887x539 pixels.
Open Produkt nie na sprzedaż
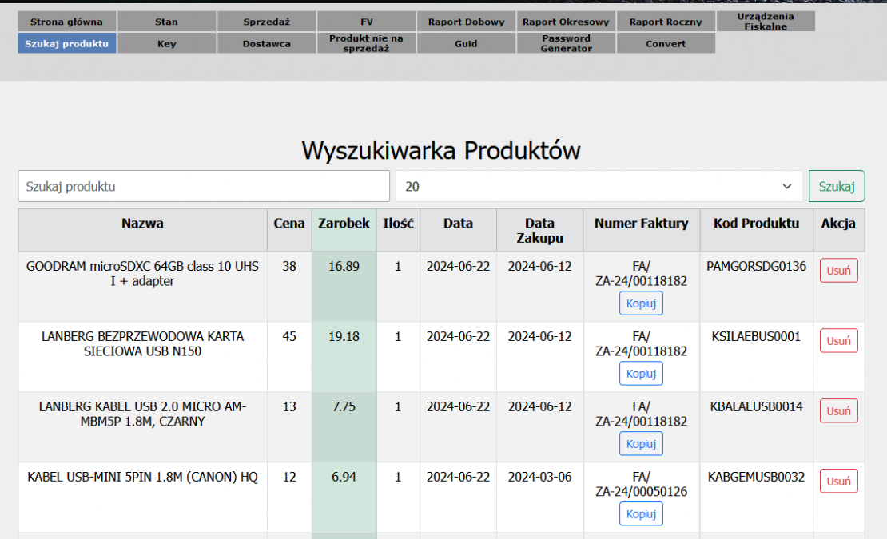click(367, 43)
